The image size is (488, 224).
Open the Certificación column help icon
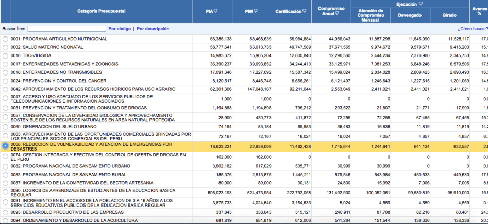coord(303,11)
